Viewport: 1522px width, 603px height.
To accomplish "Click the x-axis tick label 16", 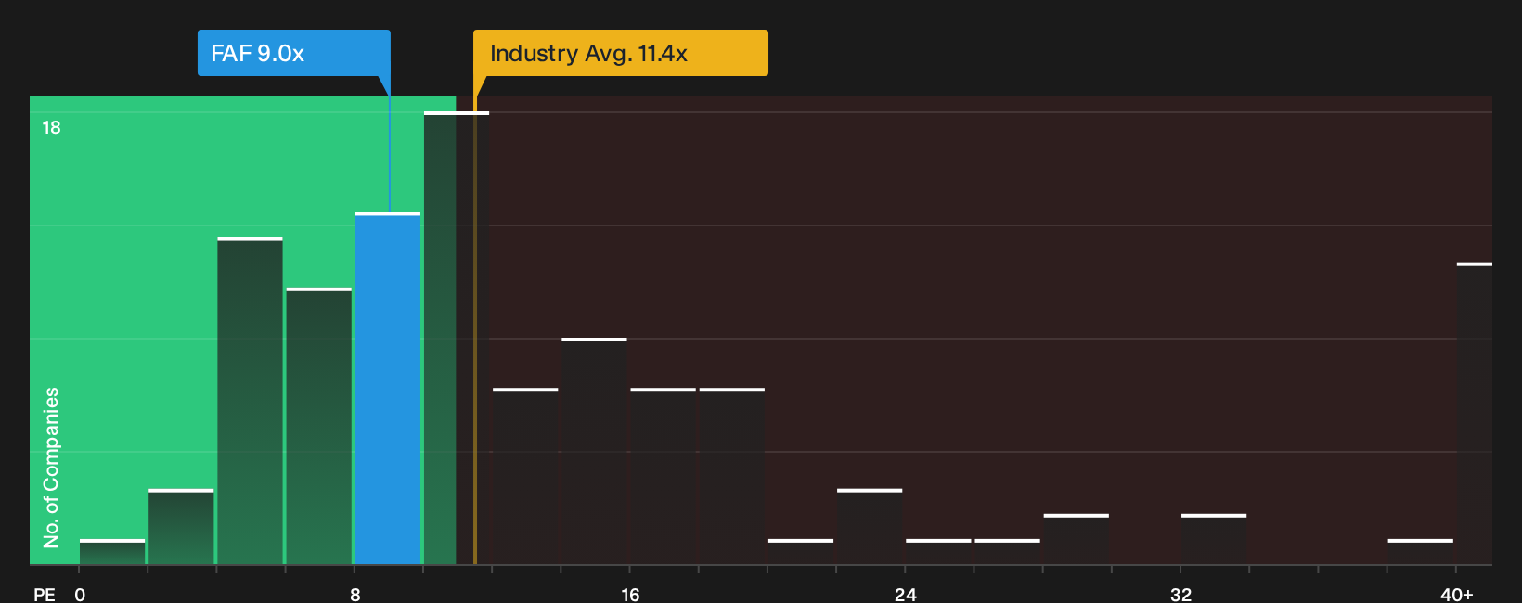I will click(630, 595).
